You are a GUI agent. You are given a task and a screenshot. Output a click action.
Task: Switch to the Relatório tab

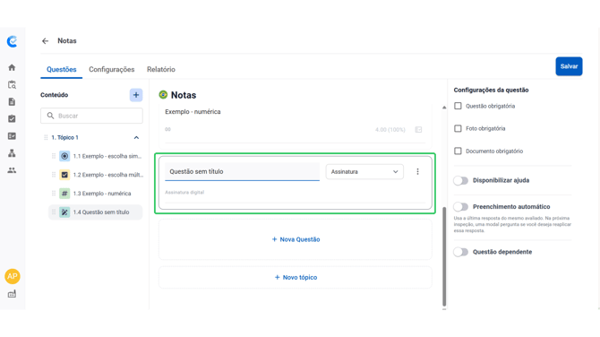coord(161,69)
